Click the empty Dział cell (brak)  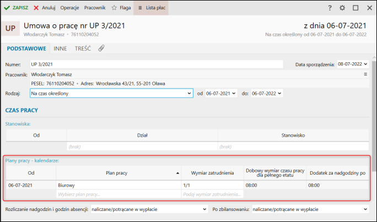pos(142,147)
